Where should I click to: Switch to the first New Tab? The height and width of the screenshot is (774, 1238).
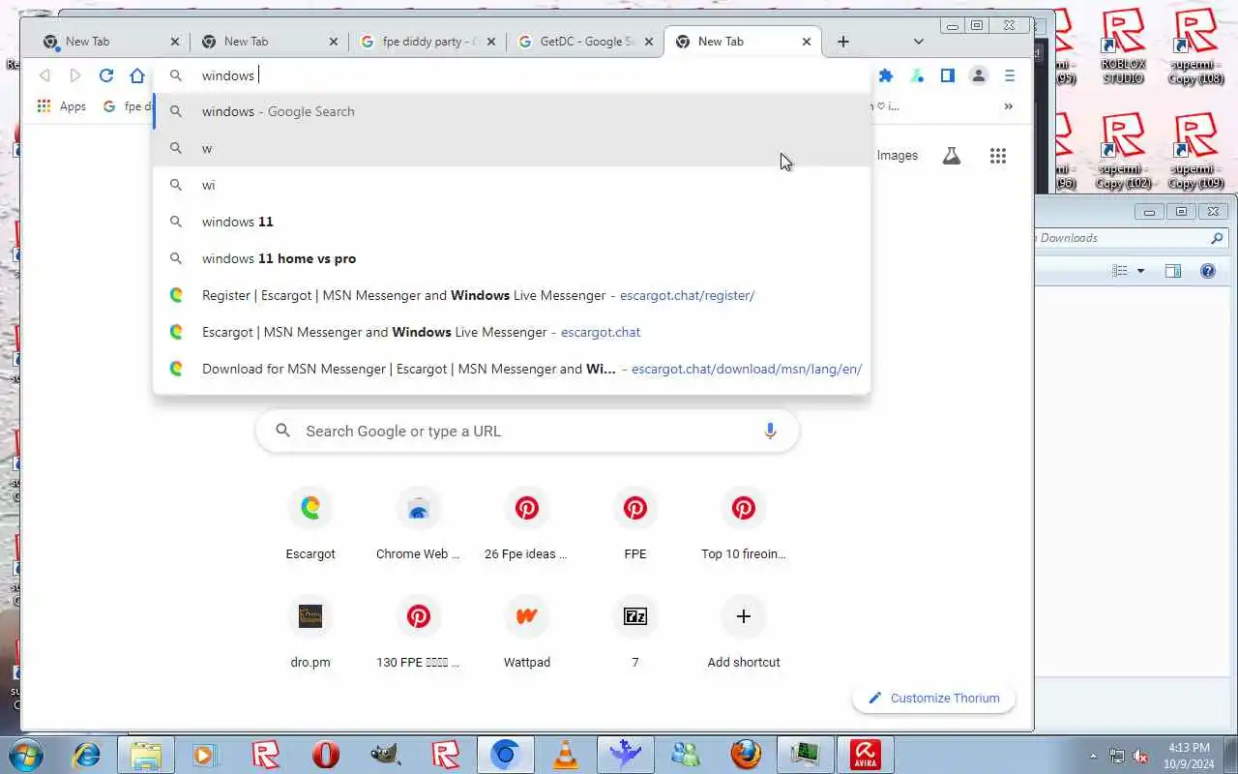(x=111, y=42)
